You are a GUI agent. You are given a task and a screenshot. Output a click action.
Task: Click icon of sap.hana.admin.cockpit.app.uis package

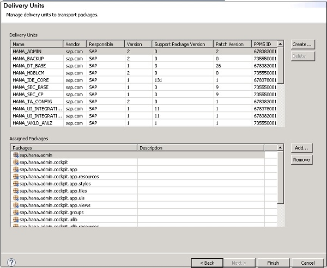click(16, 198)
